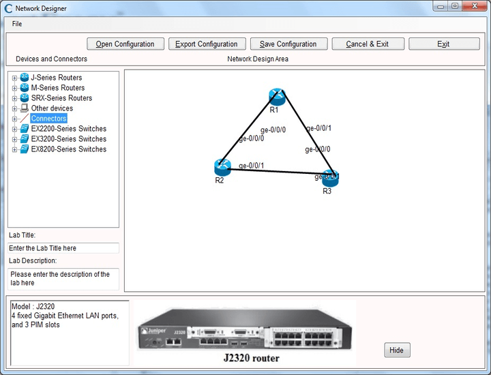Screen dimensions: 491x375
Task: Click the link between R1 and R2
Action: (x=250, y=128)
